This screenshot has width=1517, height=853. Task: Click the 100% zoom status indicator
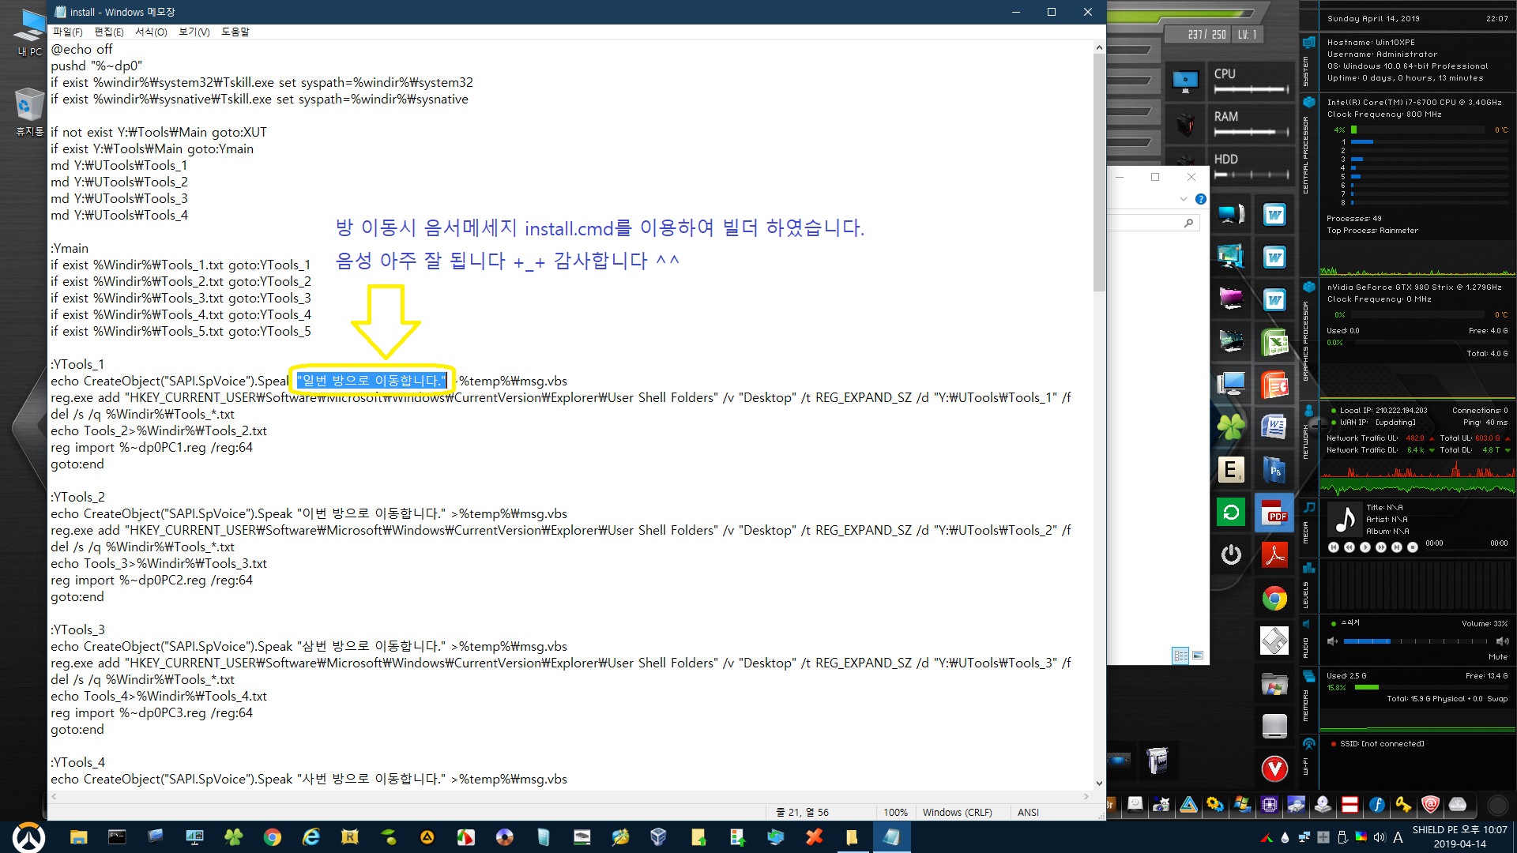coord(895,812)
